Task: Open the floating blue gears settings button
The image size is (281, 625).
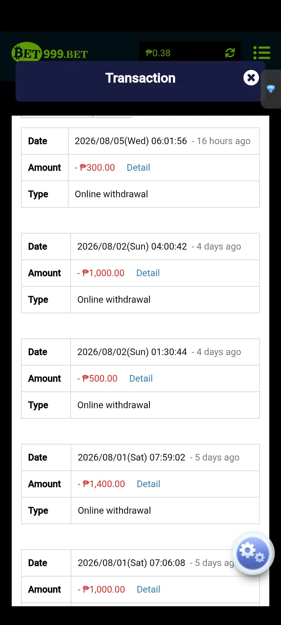Action: (x=253, y=553)
